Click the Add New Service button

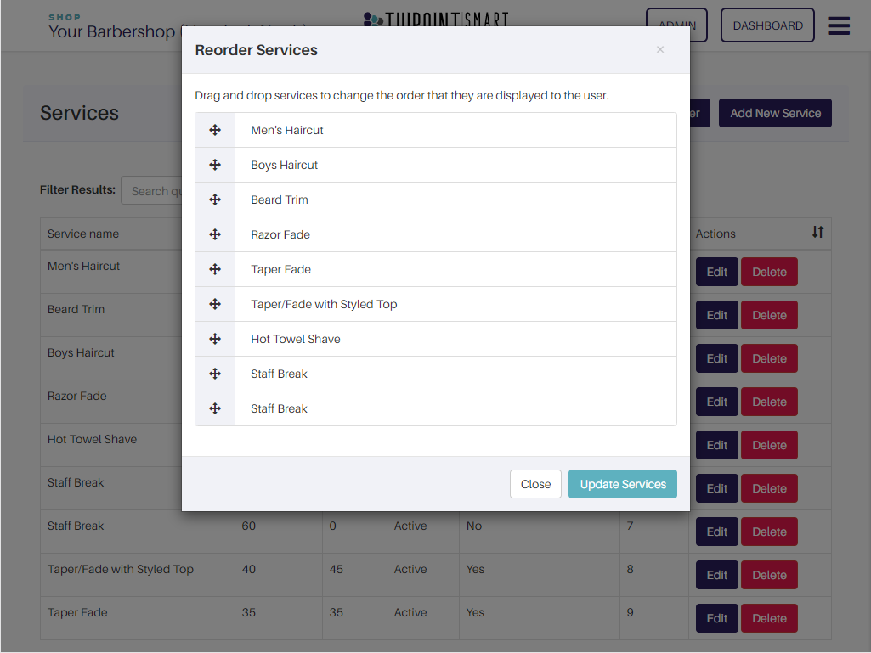point(776,113)
